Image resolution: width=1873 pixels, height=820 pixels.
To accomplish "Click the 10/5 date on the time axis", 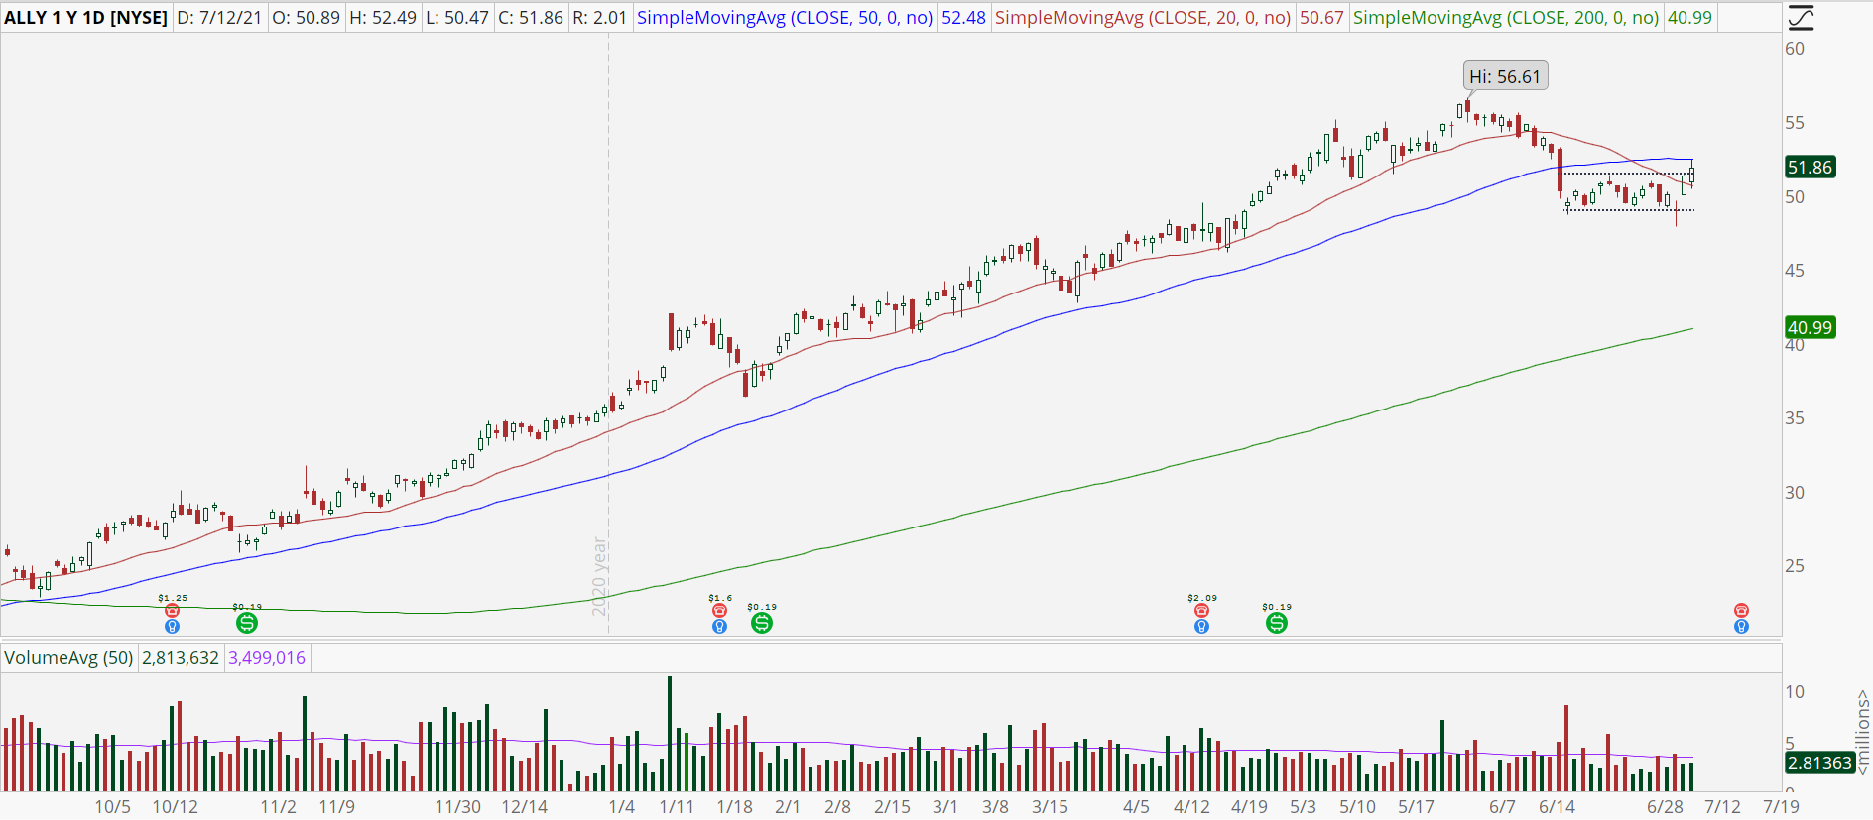I will click(x=112, y=807).
